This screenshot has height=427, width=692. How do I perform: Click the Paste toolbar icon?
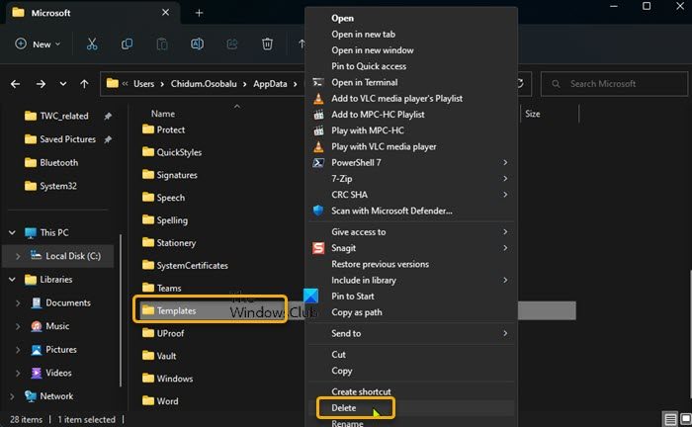pos(162,44)
